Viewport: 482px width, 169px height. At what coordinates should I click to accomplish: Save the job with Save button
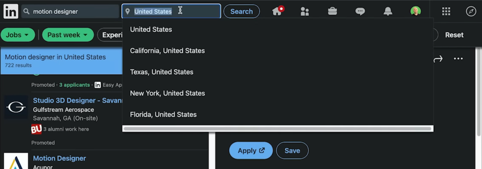tap(292, 150)
